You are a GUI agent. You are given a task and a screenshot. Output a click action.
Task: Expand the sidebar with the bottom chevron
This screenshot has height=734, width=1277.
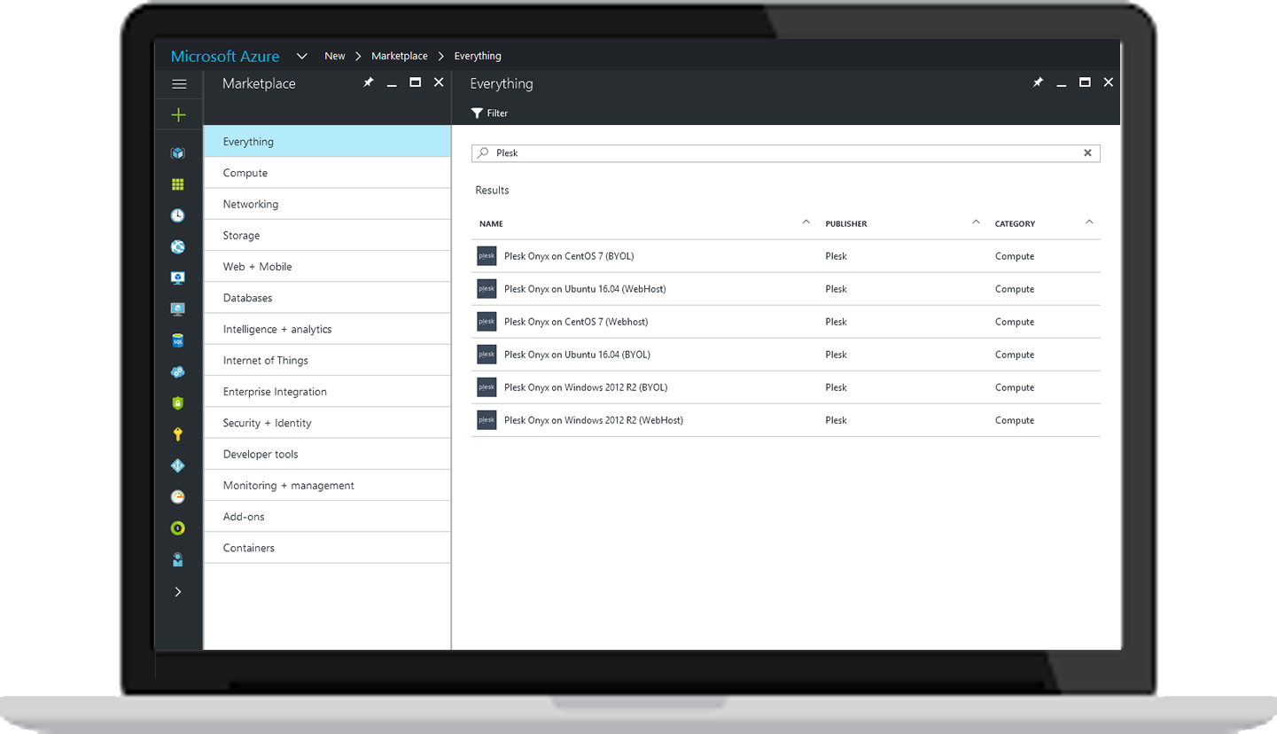pos(178,591)
